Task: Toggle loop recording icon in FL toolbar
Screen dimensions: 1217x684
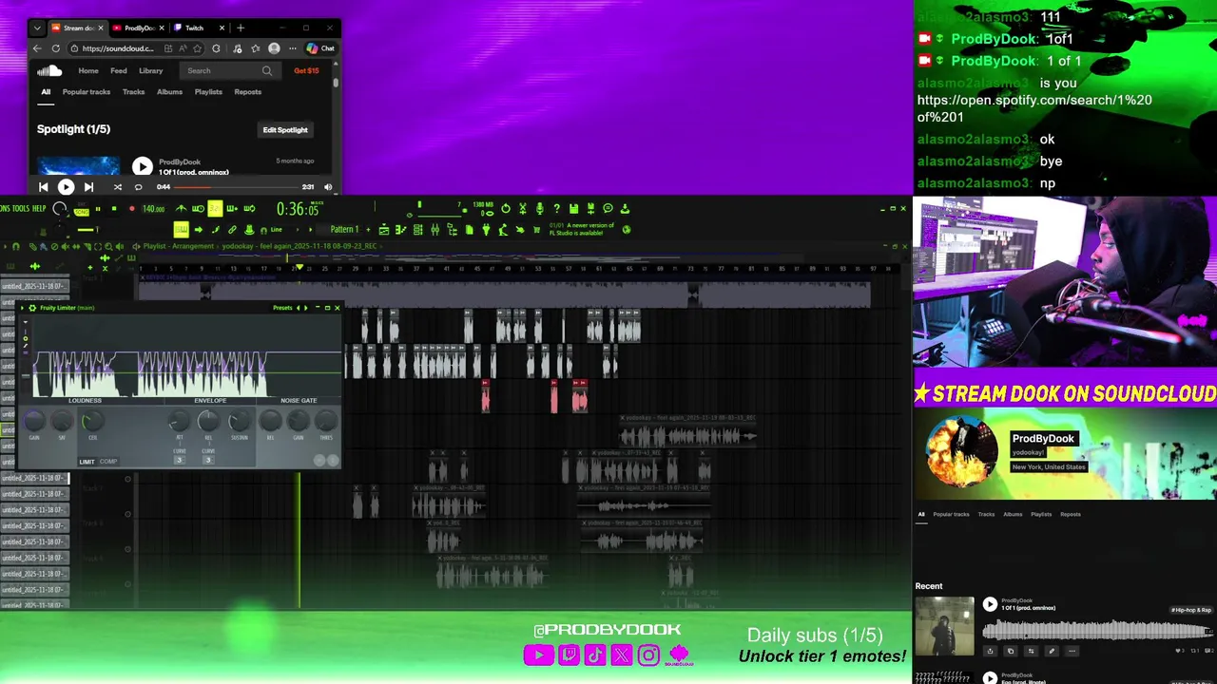Action: click(x=249, y=208)
